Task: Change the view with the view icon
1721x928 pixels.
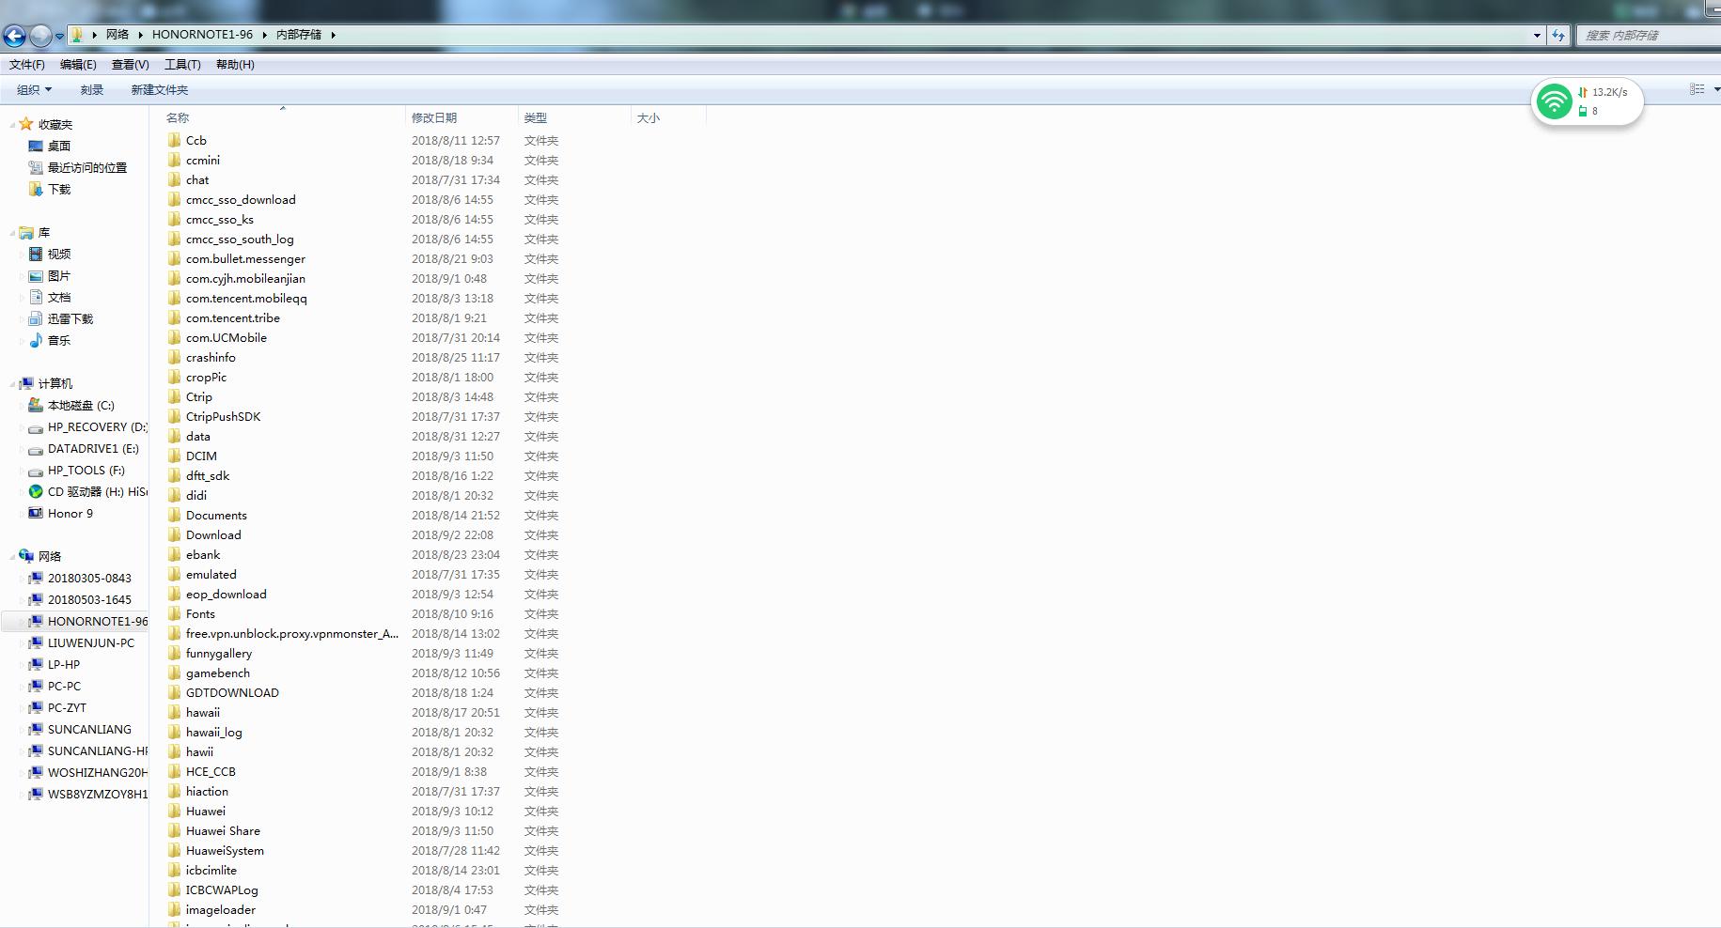Action: pos(1698,89)
